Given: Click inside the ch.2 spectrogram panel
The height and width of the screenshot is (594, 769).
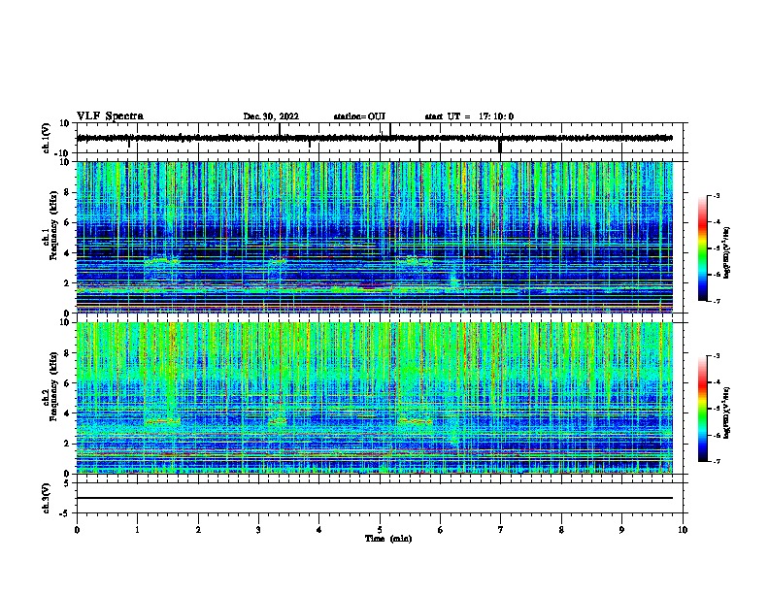Looking at the screenshot, I should click(375, 398).
